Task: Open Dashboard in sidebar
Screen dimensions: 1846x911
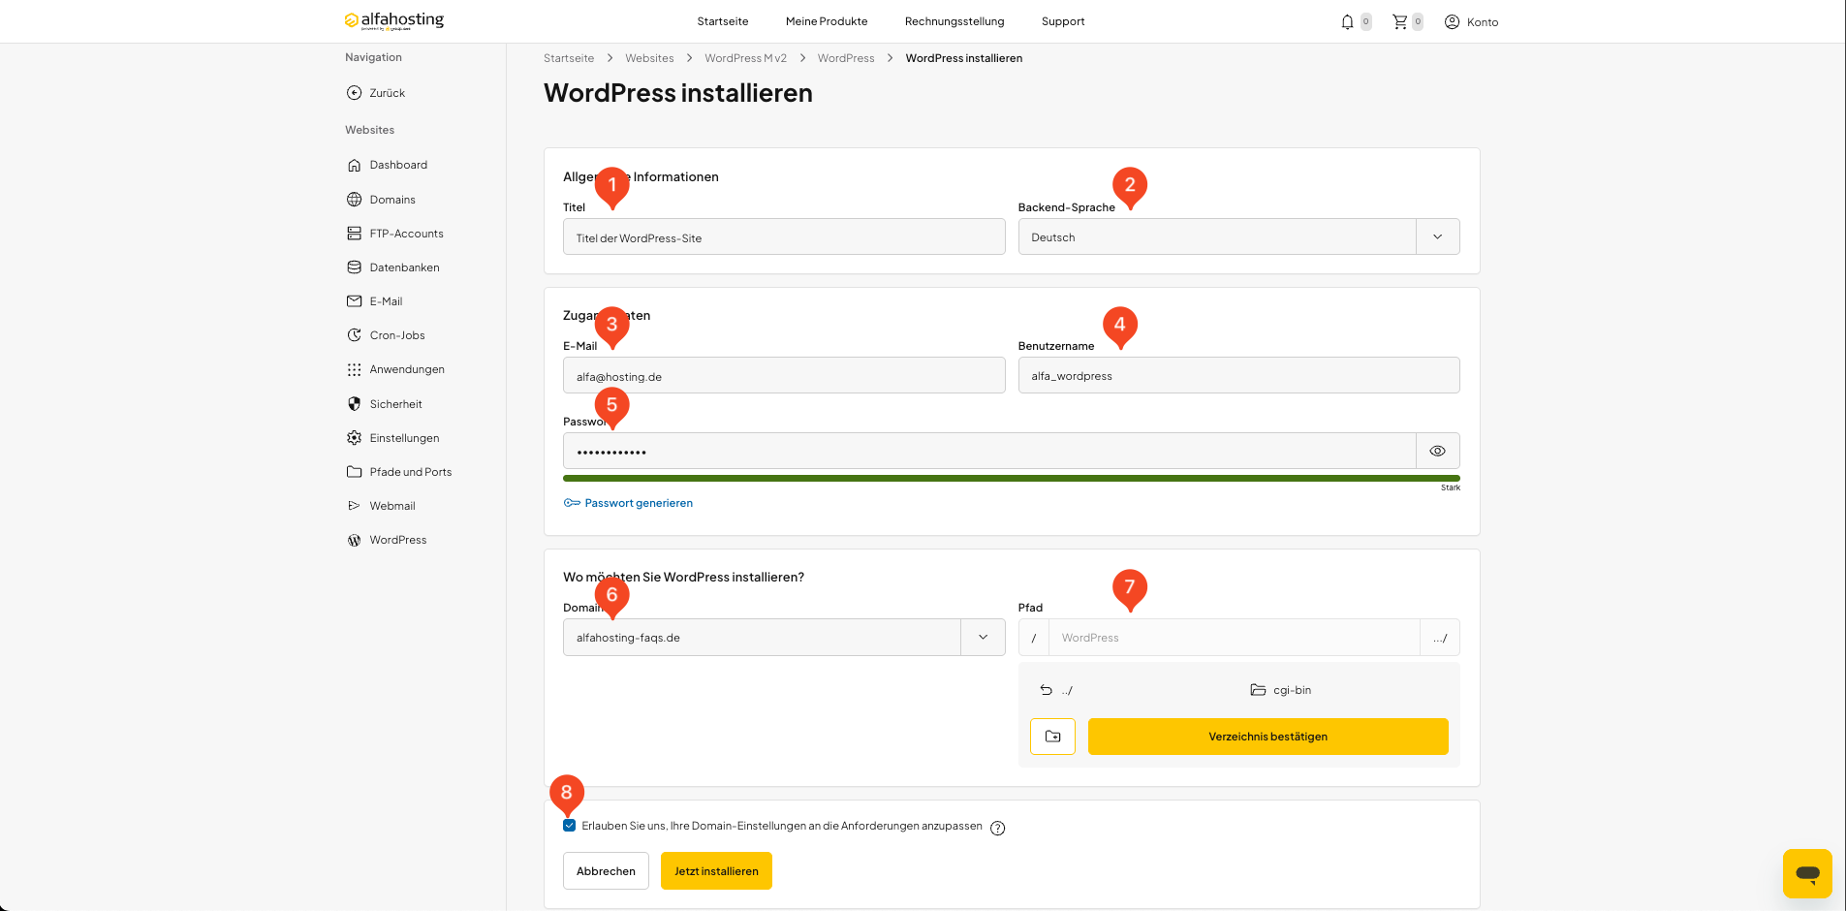Action: point(398,165)
